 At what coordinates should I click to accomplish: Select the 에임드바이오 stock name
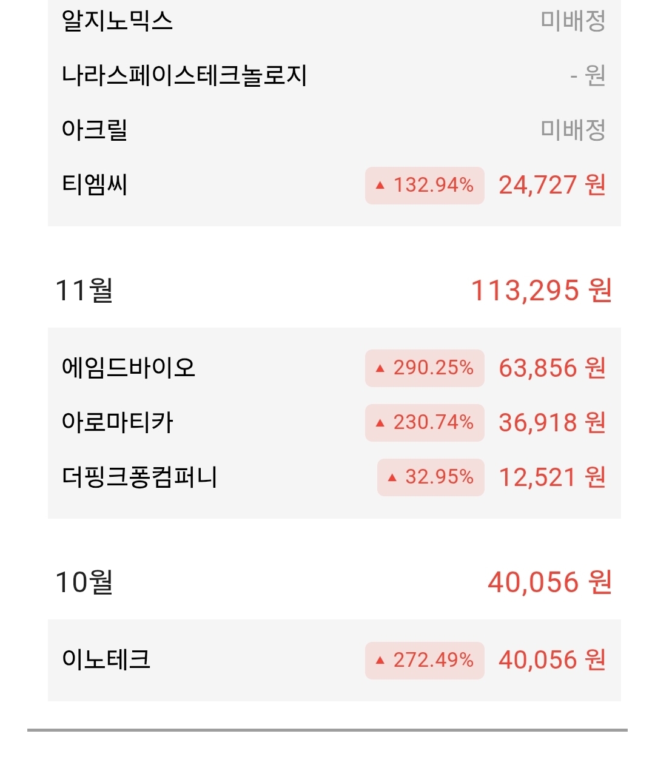click(128, 368)
